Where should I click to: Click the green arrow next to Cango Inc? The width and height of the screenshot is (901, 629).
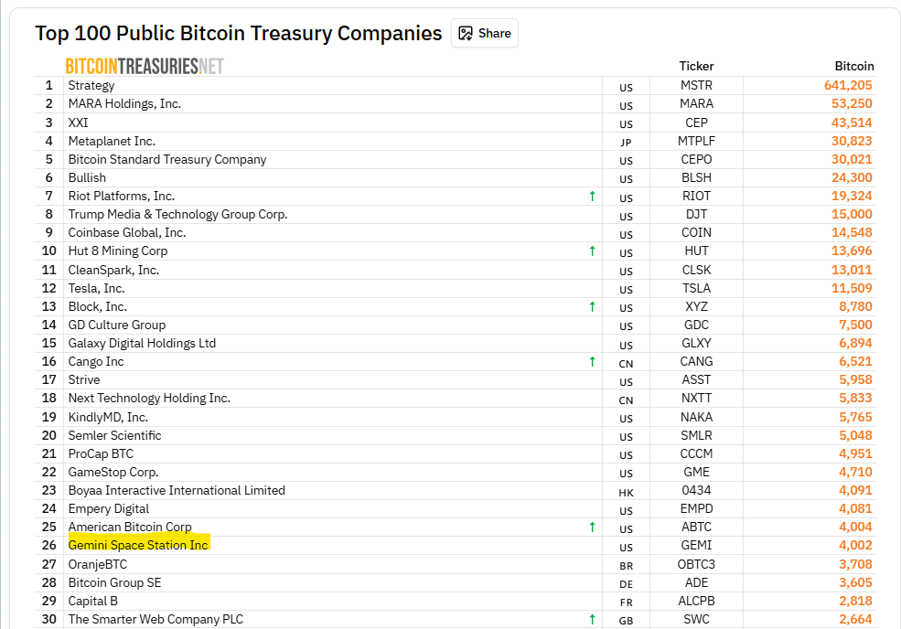(x=592, y=361)
